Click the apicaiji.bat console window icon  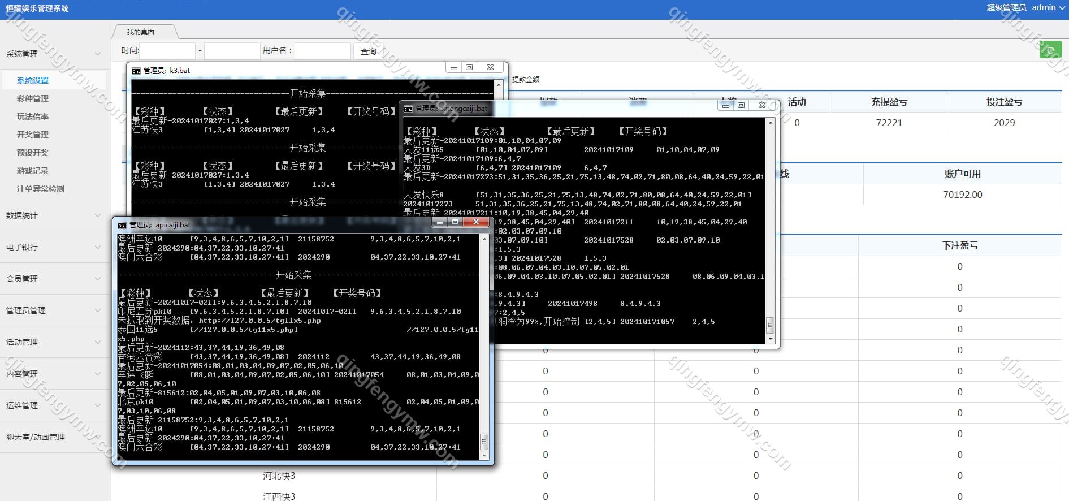pyautogui.click(x=122, y=225)
